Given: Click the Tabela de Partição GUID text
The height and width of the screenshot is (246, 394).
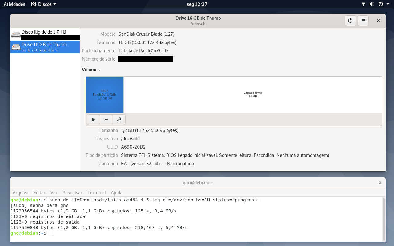Looking at the screenshot, I should pos(143,51).
